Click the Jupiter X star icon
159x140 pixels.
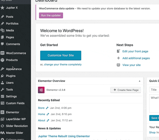tap(2, 8)
